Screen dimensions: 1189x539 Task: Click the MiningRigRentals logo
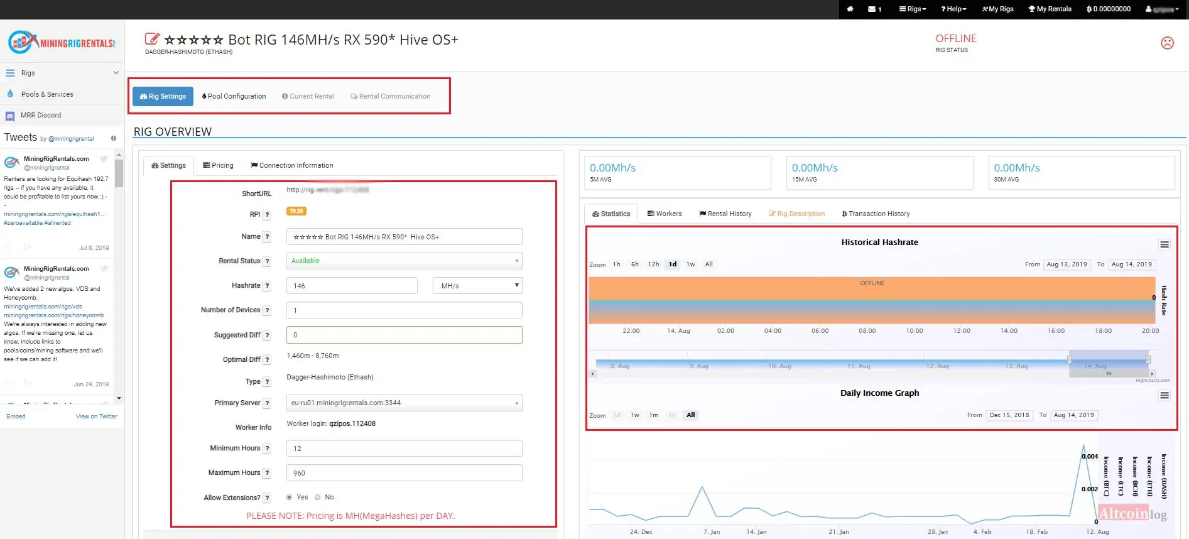tap(62, 43)
